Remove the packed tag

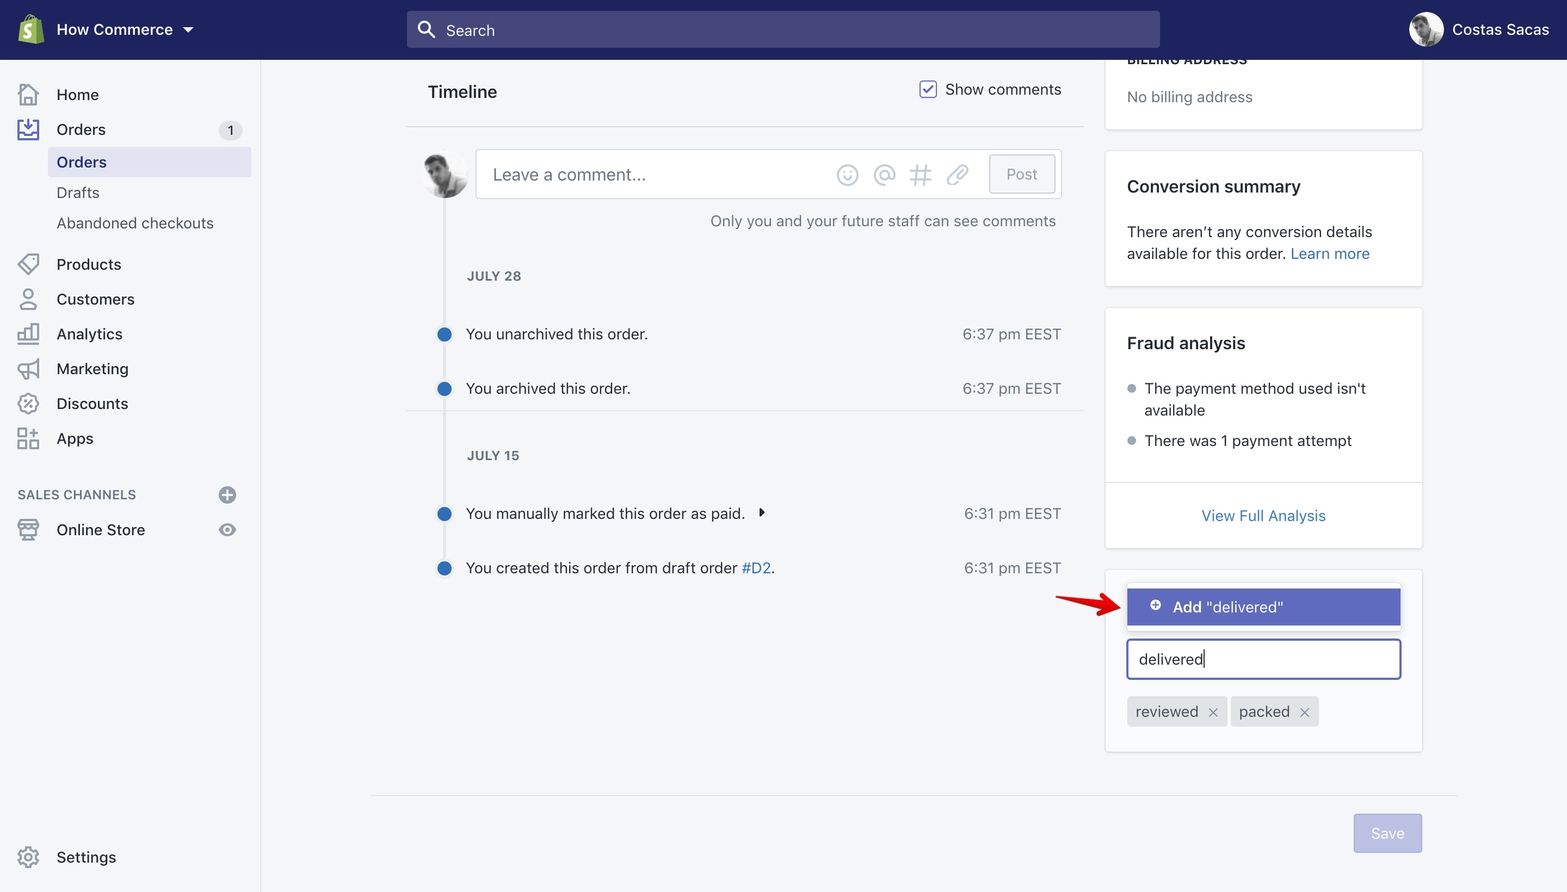click(x=1304, y=713)
